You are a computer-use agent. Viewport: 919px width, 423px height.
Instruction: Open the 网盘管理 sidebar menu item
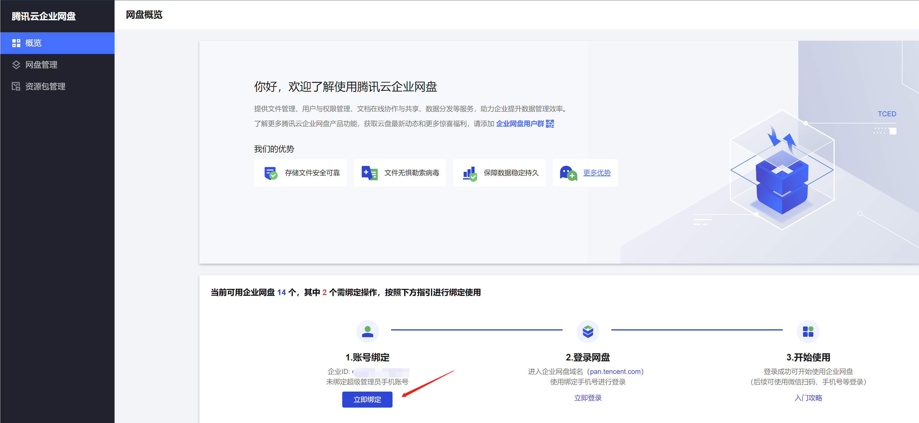(x=57, y=65)
